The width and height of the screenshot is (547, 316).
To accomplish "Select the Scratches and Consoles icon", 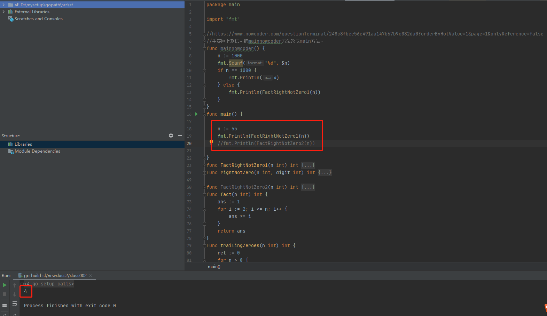I will pyautogui.click(x=11, y=19).
